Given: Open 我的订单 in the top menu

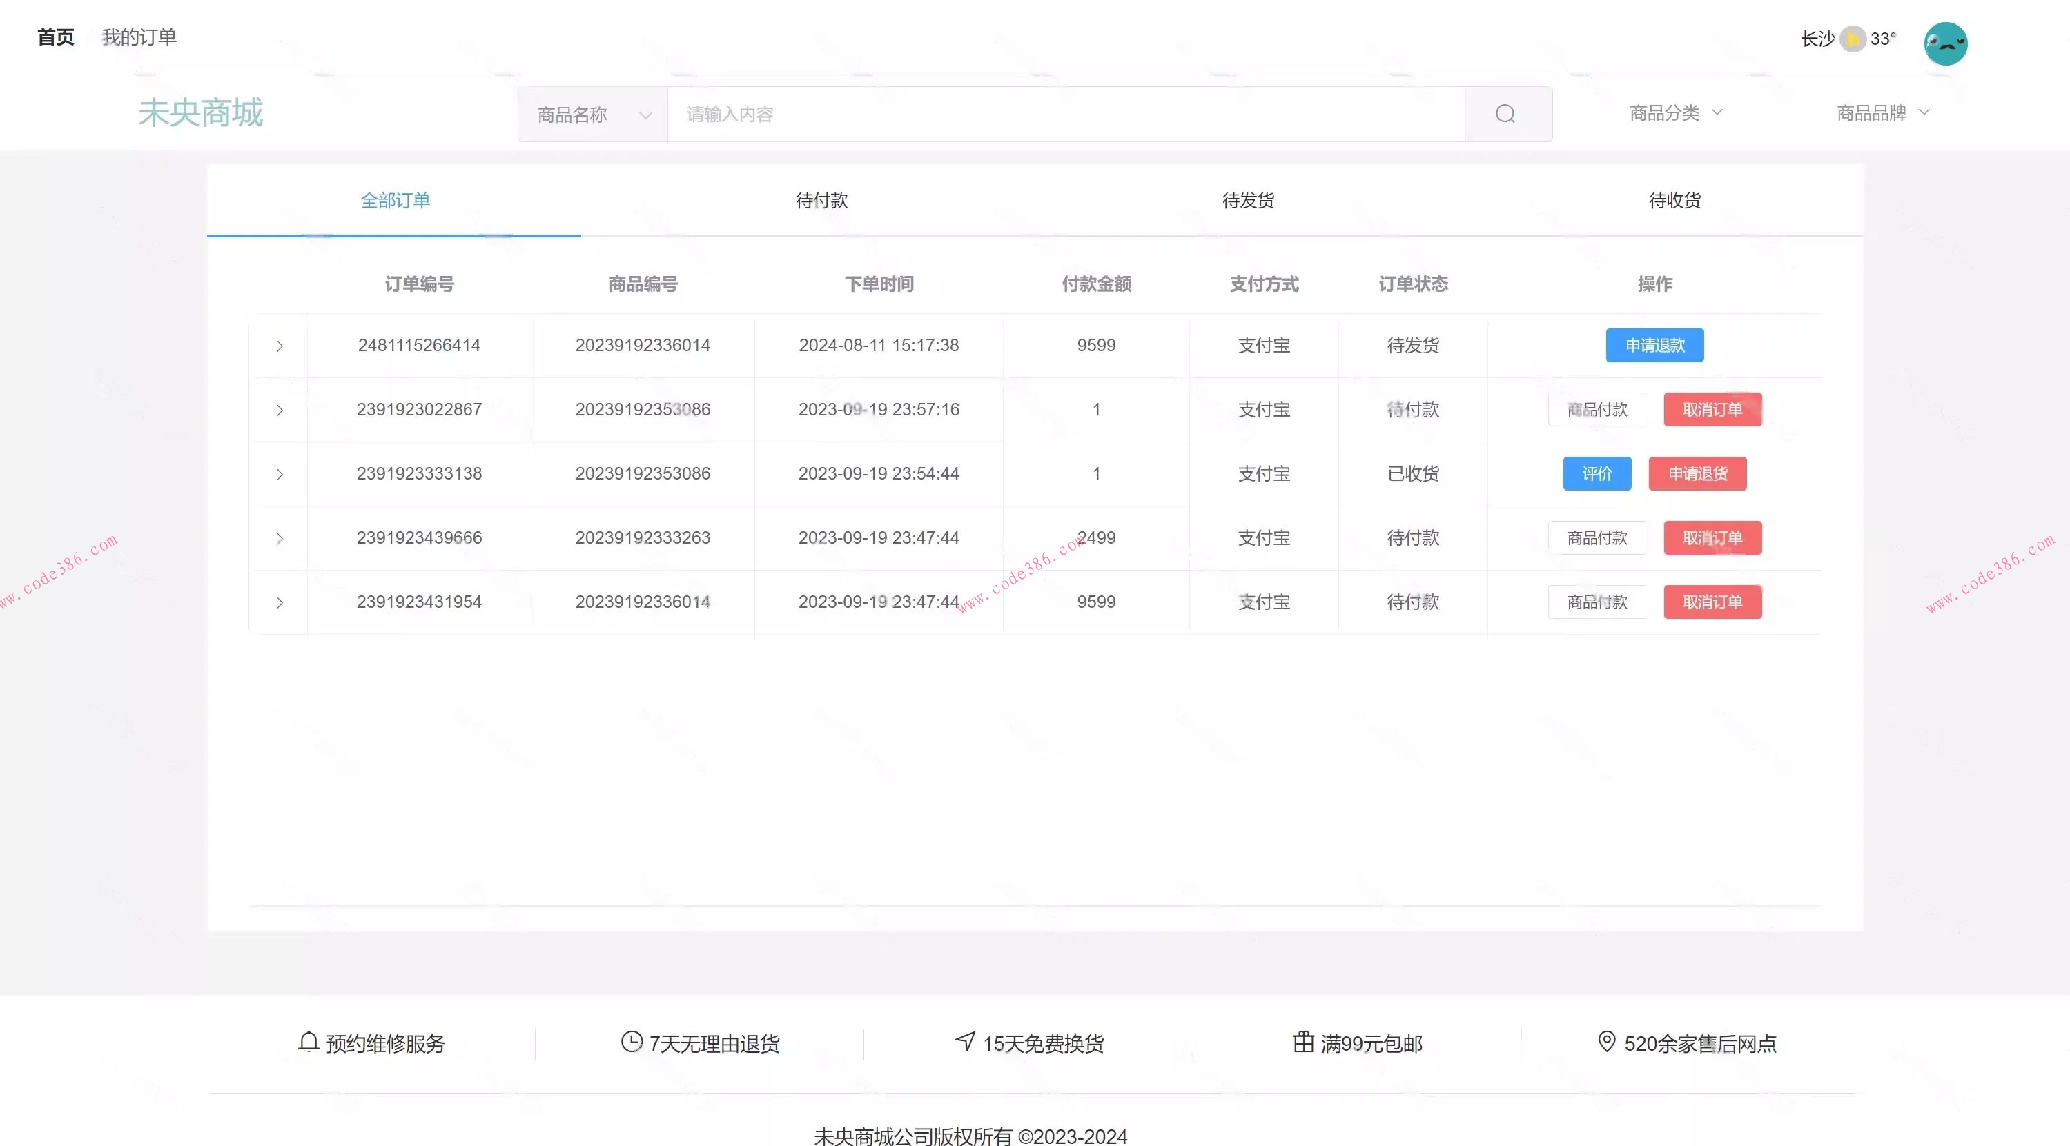Looking at the screenshot, I should click(140, 37).
